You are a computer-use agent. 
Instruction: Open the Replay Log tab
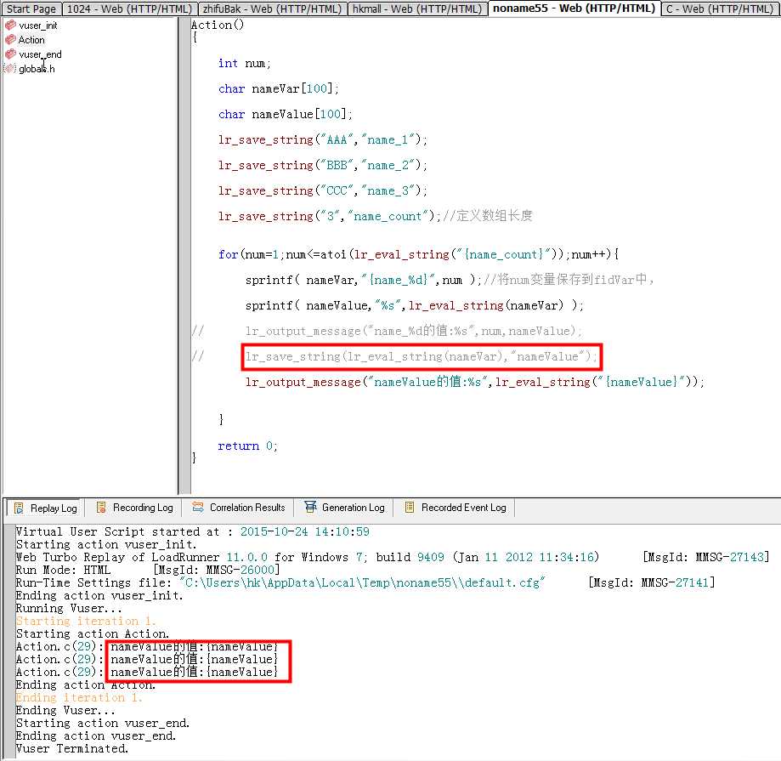point(45,508)
